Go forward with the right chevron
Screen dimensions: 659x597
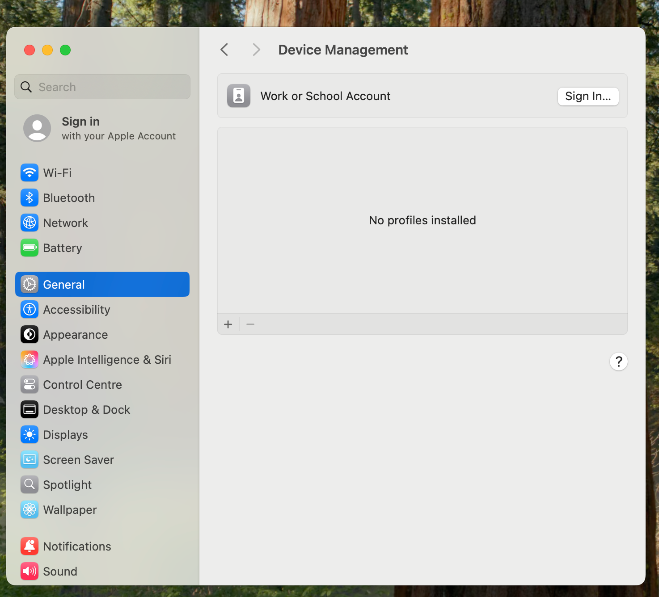[256, 50]
